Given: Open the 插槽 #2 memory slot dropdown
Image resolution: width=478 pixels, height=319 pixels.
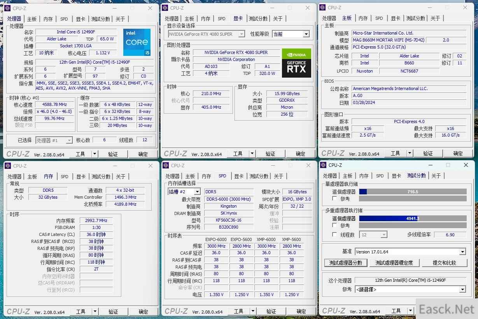Looking at the screenshot, I should 184,192.
